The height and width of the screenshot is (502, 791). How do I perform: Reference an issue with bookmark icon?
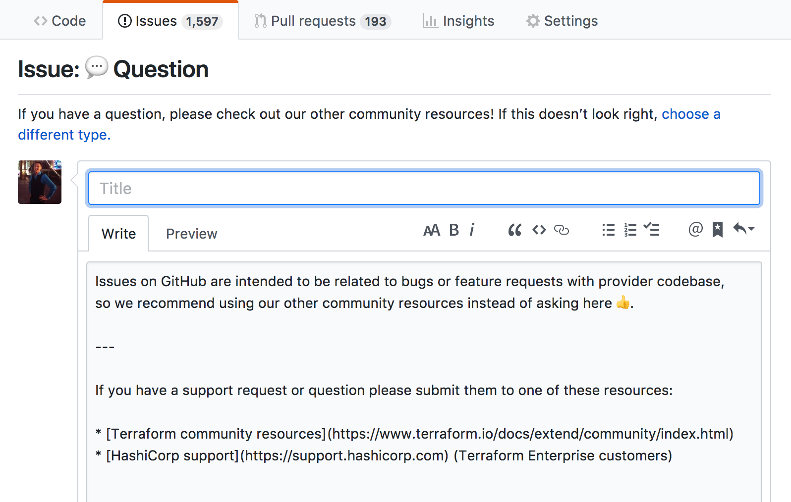[x=717, y=230]
